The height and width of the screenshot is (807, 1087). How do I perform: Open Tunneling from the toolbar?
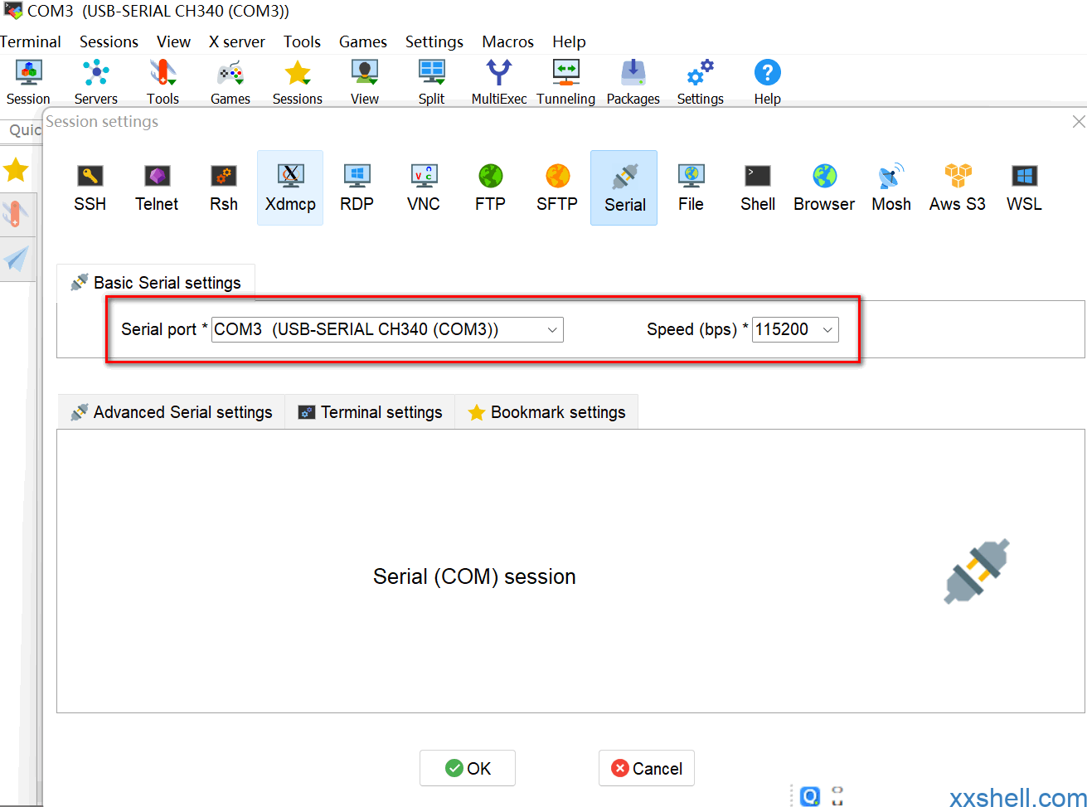[565, 82]
